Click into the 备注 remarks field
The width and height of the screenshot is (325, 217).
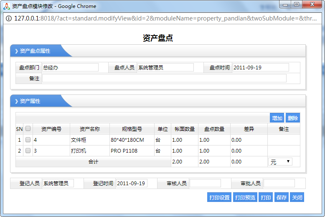click(x=164, y=78)
